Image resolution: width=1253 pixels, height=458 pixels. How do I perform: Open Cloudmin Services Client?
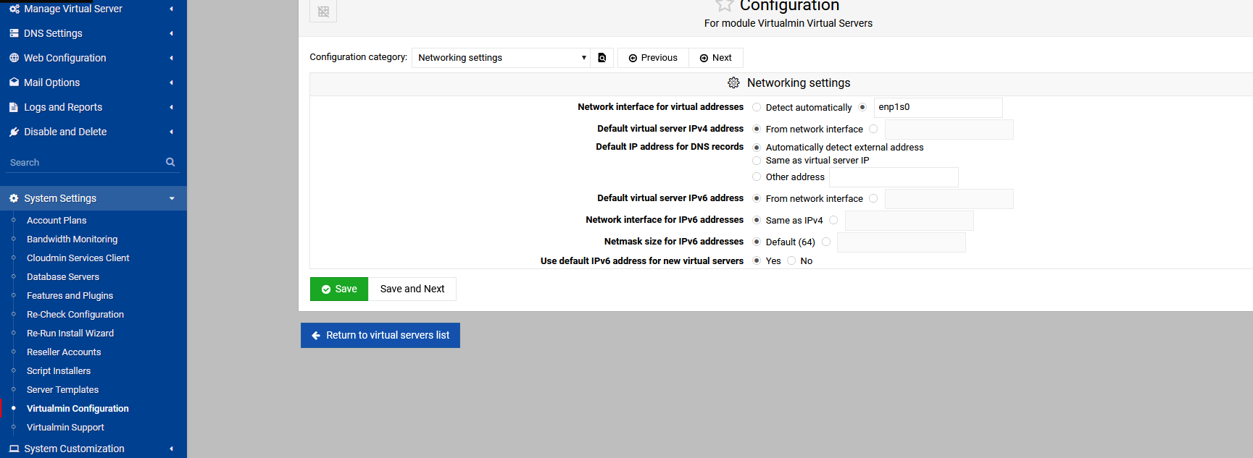(x=78, y=258)
